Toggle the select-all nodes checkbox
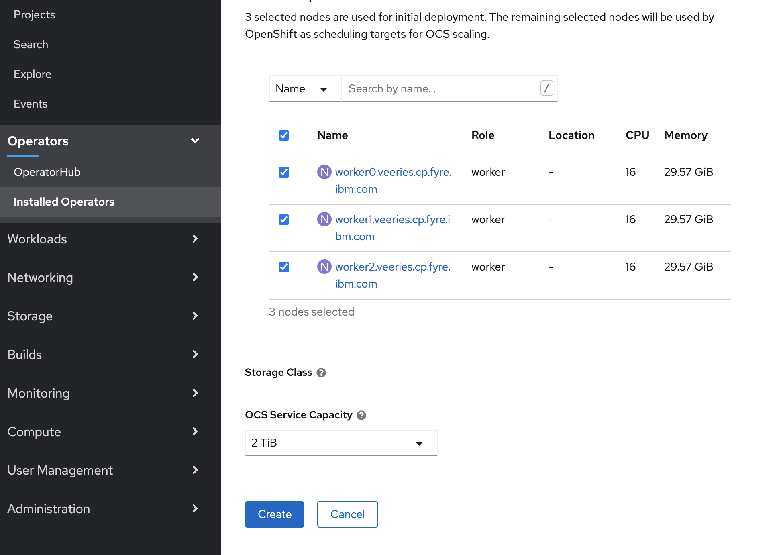Viewport: 783px width, 555px height. point(284,135)
